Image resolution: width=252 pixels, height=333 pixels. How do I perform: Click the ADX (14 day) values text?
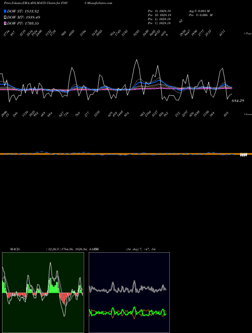[141, 249]
